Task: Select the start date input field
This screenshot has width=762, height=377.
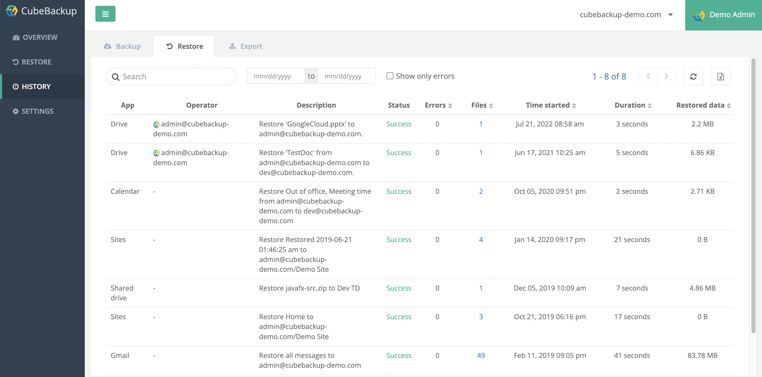Action: tap(276, 76)
